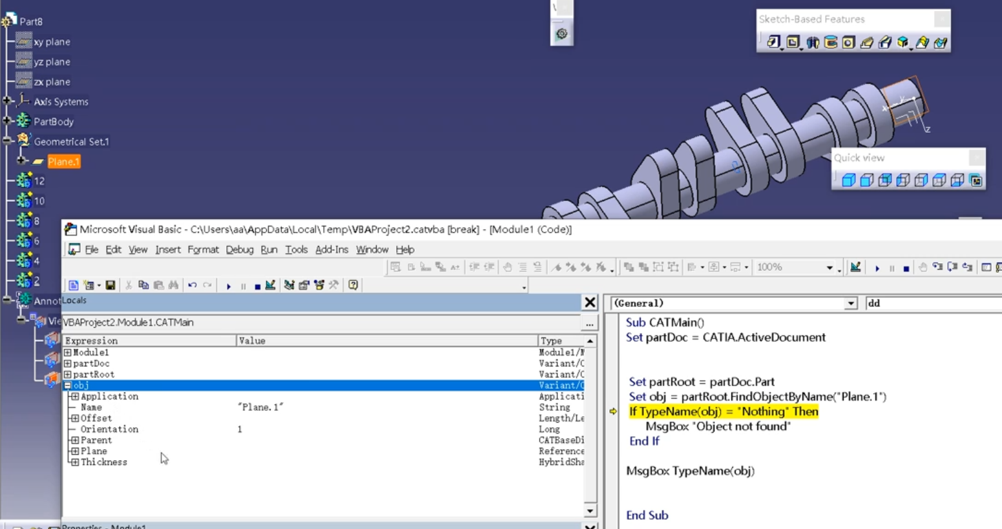Click the Shaft tool in Sketch-Based Features

813,42
